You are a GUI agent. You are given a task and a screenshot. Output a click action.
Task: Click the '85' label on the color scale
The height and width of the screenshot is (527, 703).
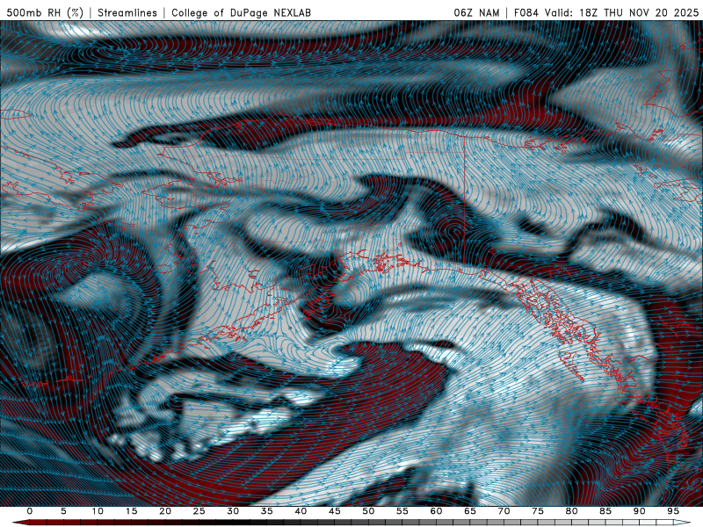click(605, 511)
